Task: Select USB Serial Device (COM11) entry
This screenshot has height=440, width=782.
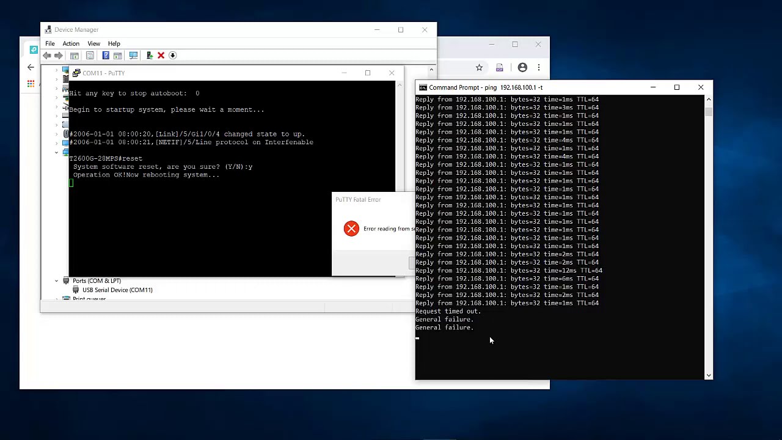Action: point(117,290)
